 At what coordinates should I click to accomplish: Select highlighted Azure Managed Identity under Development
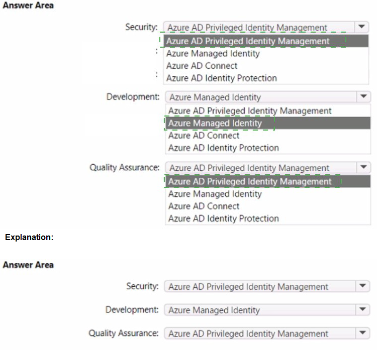tap(215, 123)
